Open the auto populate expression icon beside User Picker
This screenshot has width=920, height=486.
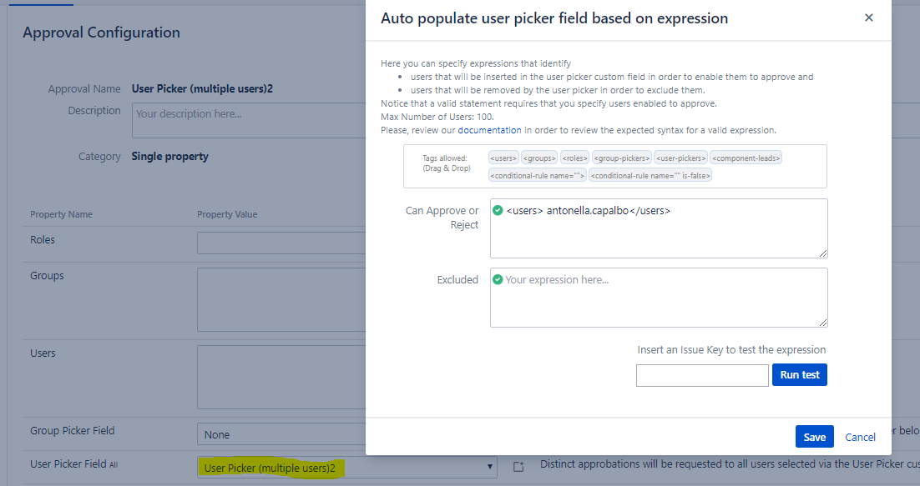point(518,468)
